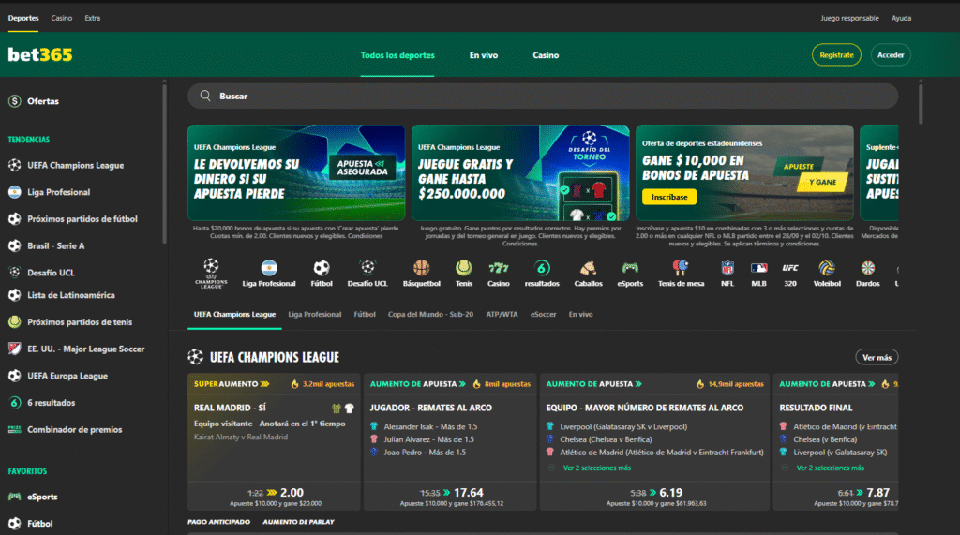Open the 6 resultados icon in sports row
Screen dimensions: 960x535
click(542, 268)
